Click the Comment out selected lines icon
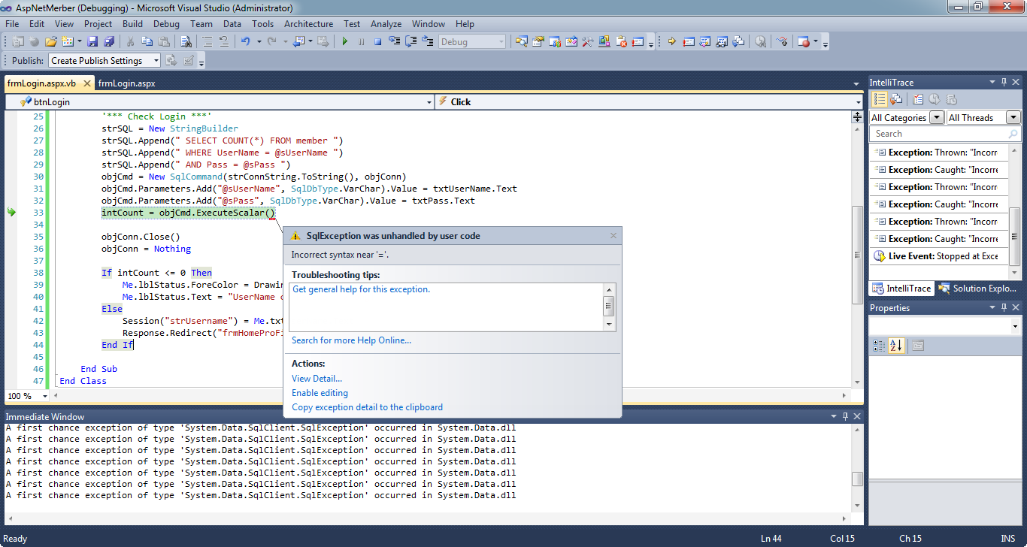Screen dimensions: 1027x547 [x=207, y=41]
